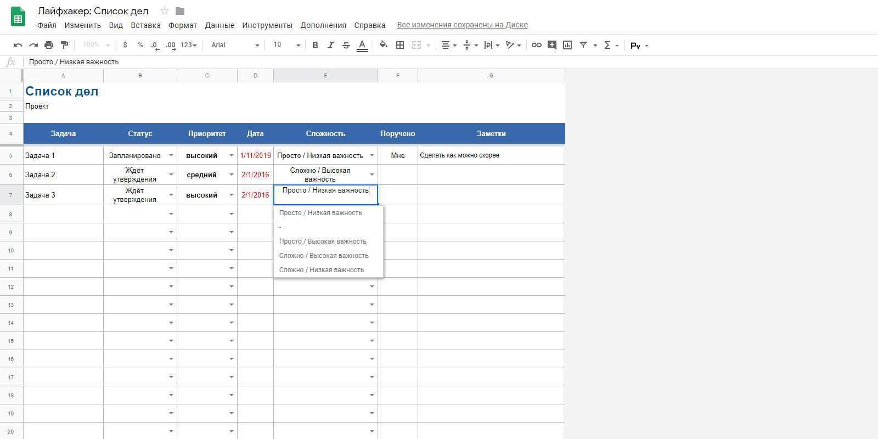Print the spreadsheet using the printer icon
This screenshot has height=439, width=878.
pyautogui.click(x=49, y=45)
